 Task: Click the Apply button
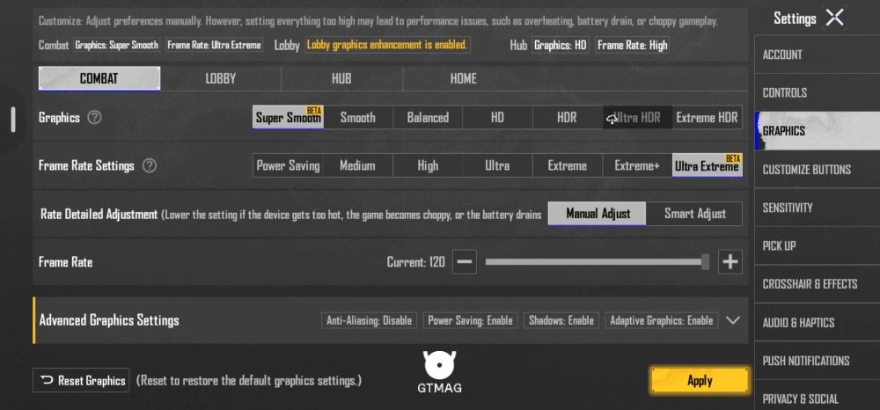coord(700,381)
